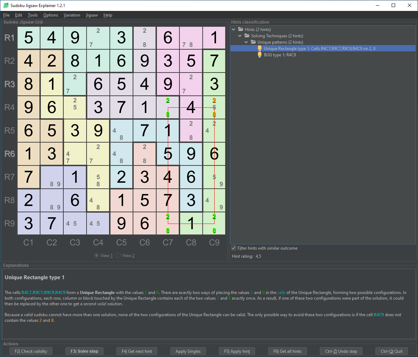This screenshot has width=418, height=357.
Task: Click the Sudoku Jigsaw Explainer title bar icon
Action: [x=6, y=5]
